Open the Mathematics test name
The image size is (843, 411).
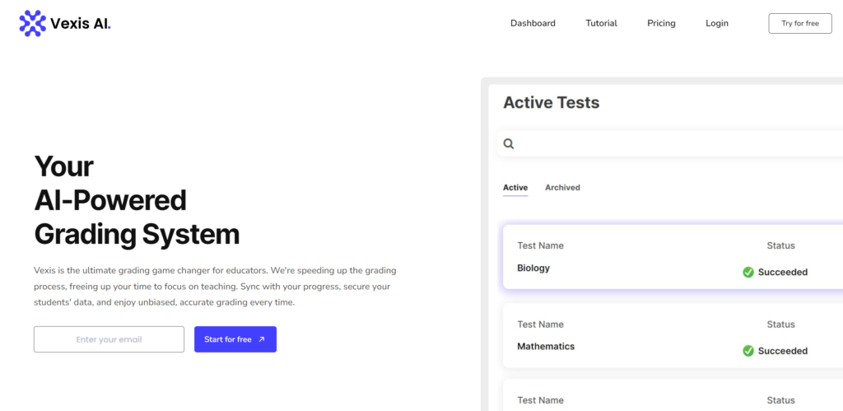pos(546,347)
